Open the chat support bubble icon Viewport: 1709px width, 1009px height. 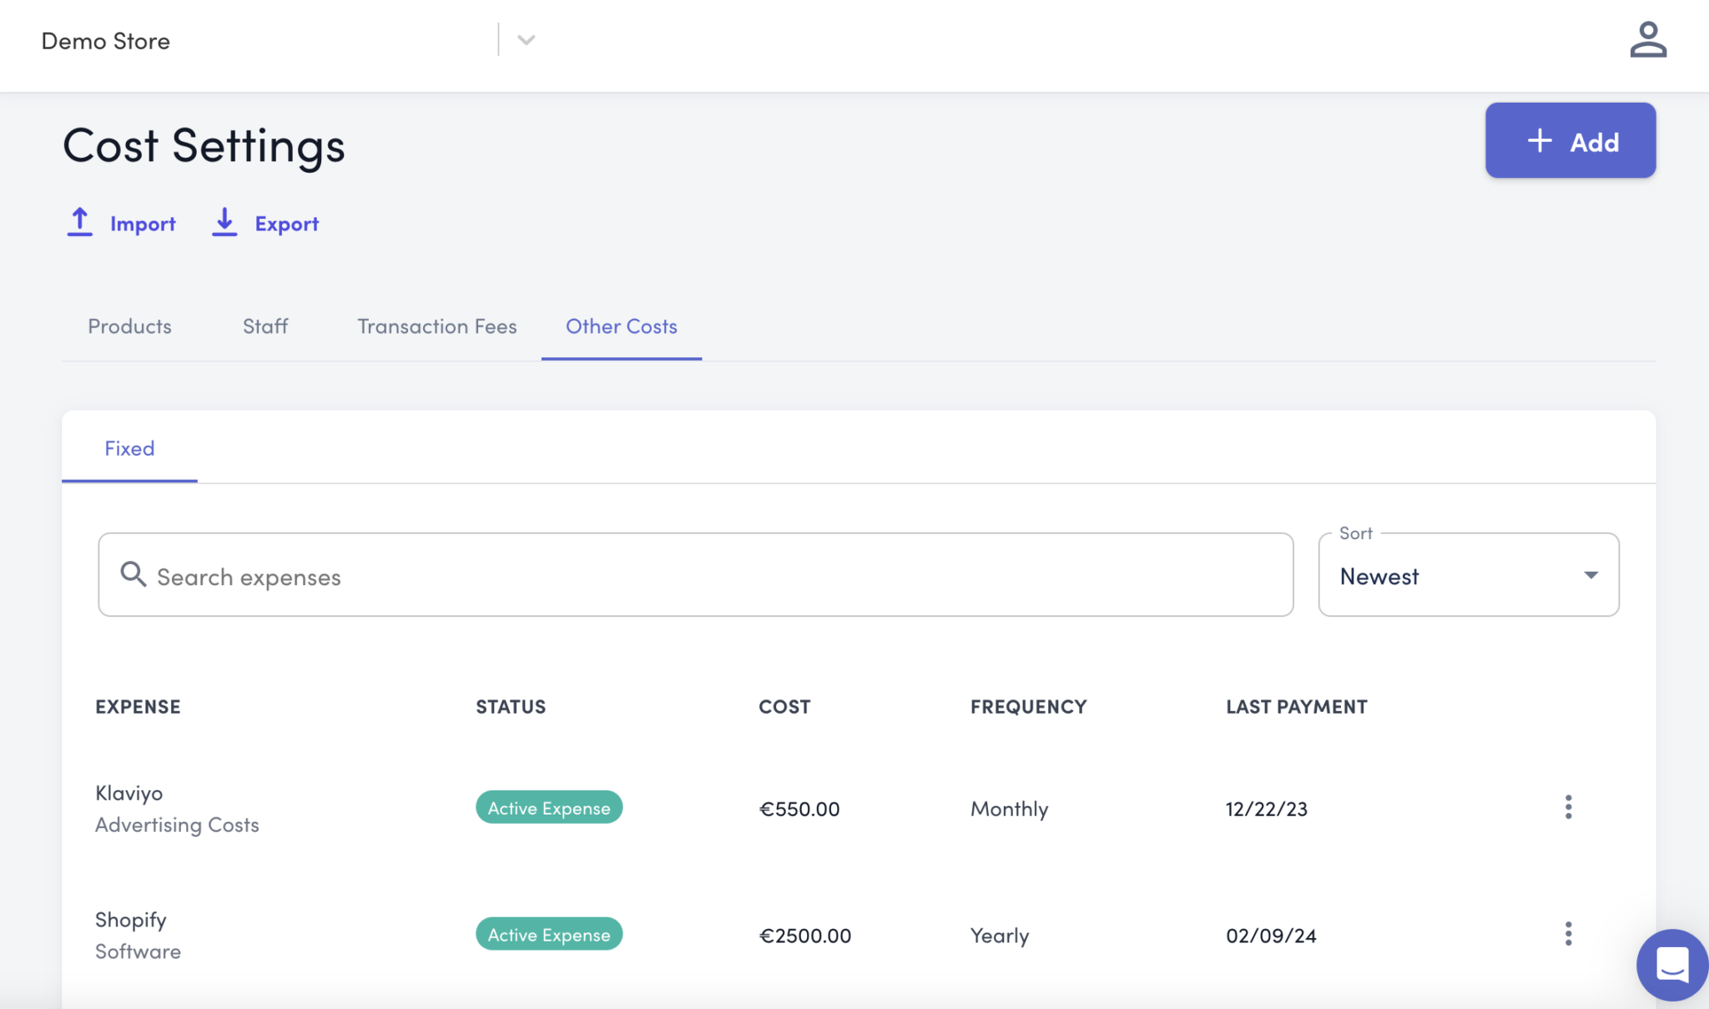coord(1671,965)
